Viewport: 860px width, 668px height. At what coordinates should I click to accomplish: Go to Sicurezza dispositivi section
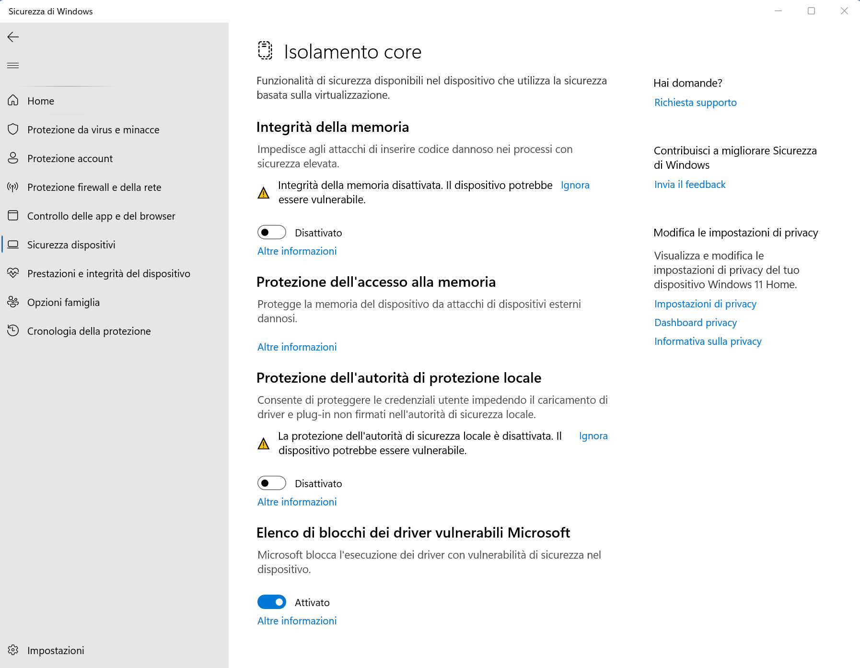71,245
